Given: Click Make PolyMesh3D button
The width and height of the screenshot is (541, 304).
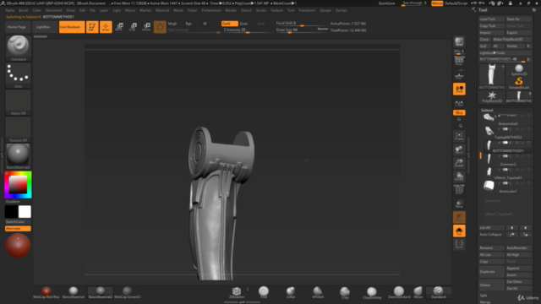Looking at the screenshot, I should (x=511, y=40).
